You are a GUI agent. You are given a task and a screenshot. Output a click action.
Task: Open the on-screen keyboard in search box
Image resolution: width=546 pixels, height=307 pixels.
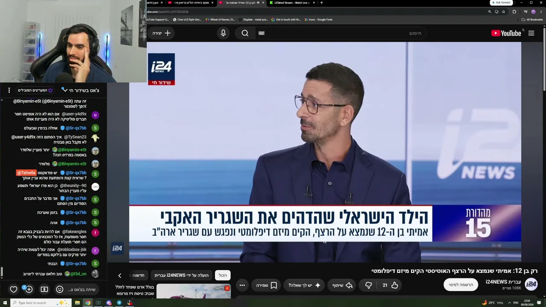261,33
